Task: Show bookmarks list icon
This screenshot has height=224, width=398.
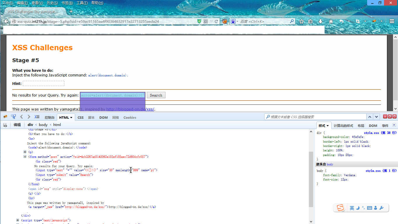Action: (x=310, y=21)
